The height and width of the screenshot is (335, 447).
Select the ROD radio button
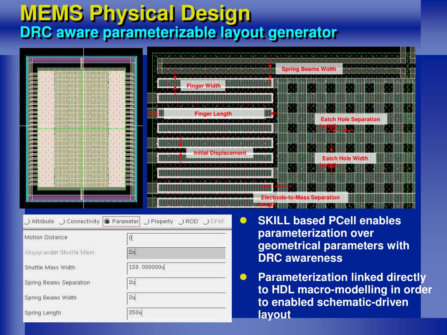coord(181,221)
